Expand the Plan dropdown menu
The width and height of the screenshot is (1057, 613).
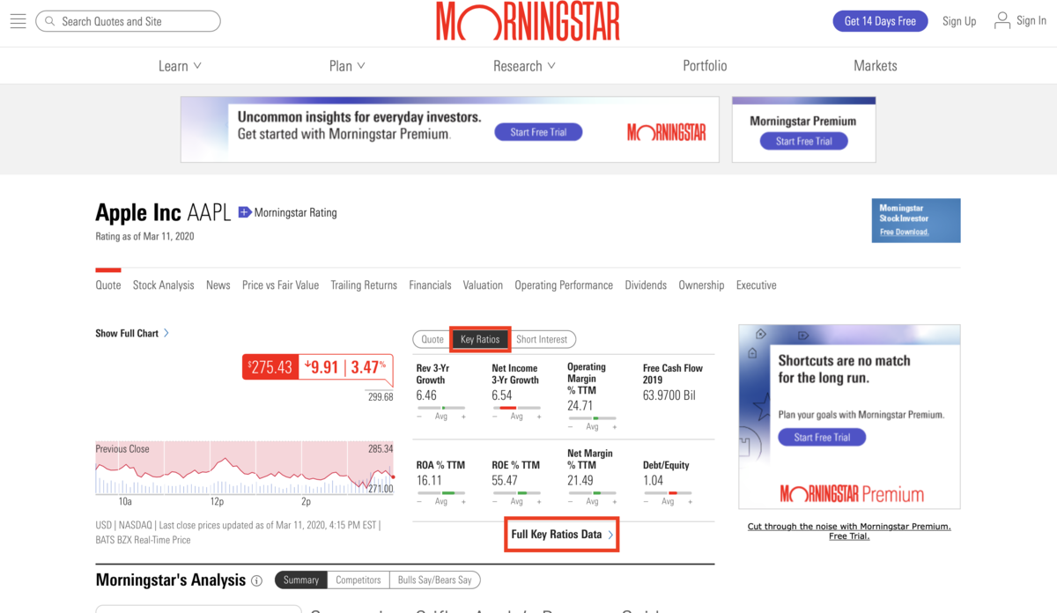click(x=347, y=66)
